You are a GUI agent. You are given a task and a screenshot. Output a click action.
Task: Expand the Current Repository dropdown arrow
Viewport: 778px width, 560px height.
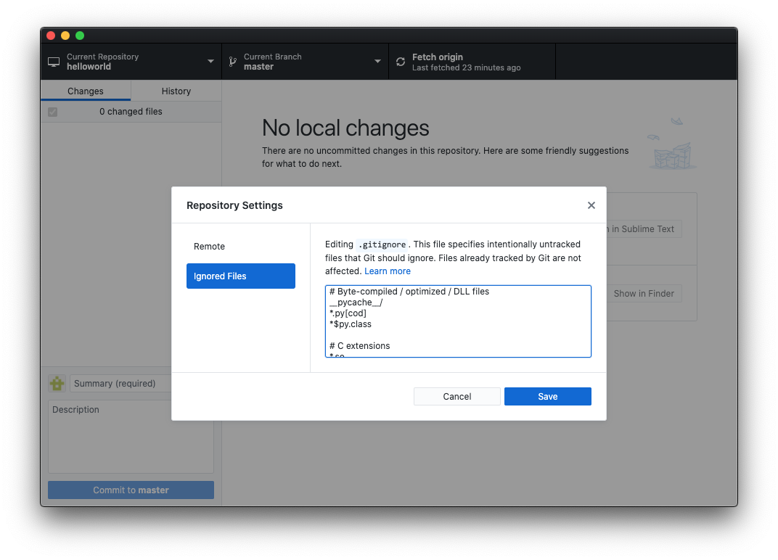click(x=210, y=62)
